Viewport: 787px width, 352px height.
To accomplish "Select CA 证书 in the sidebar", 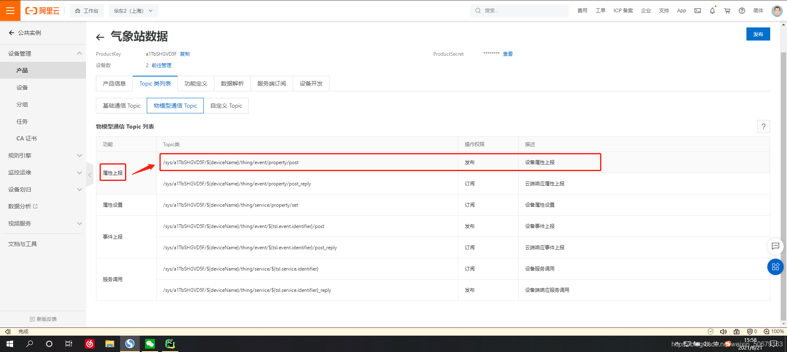I will coord(43,138).
